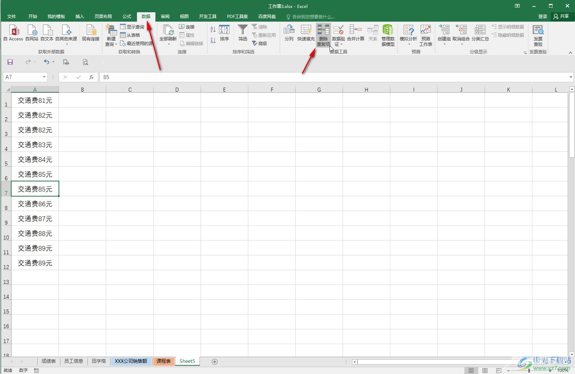The image size is (575, 374).
Task: Click the zoom slider in status bar
Action: (529, 370)
